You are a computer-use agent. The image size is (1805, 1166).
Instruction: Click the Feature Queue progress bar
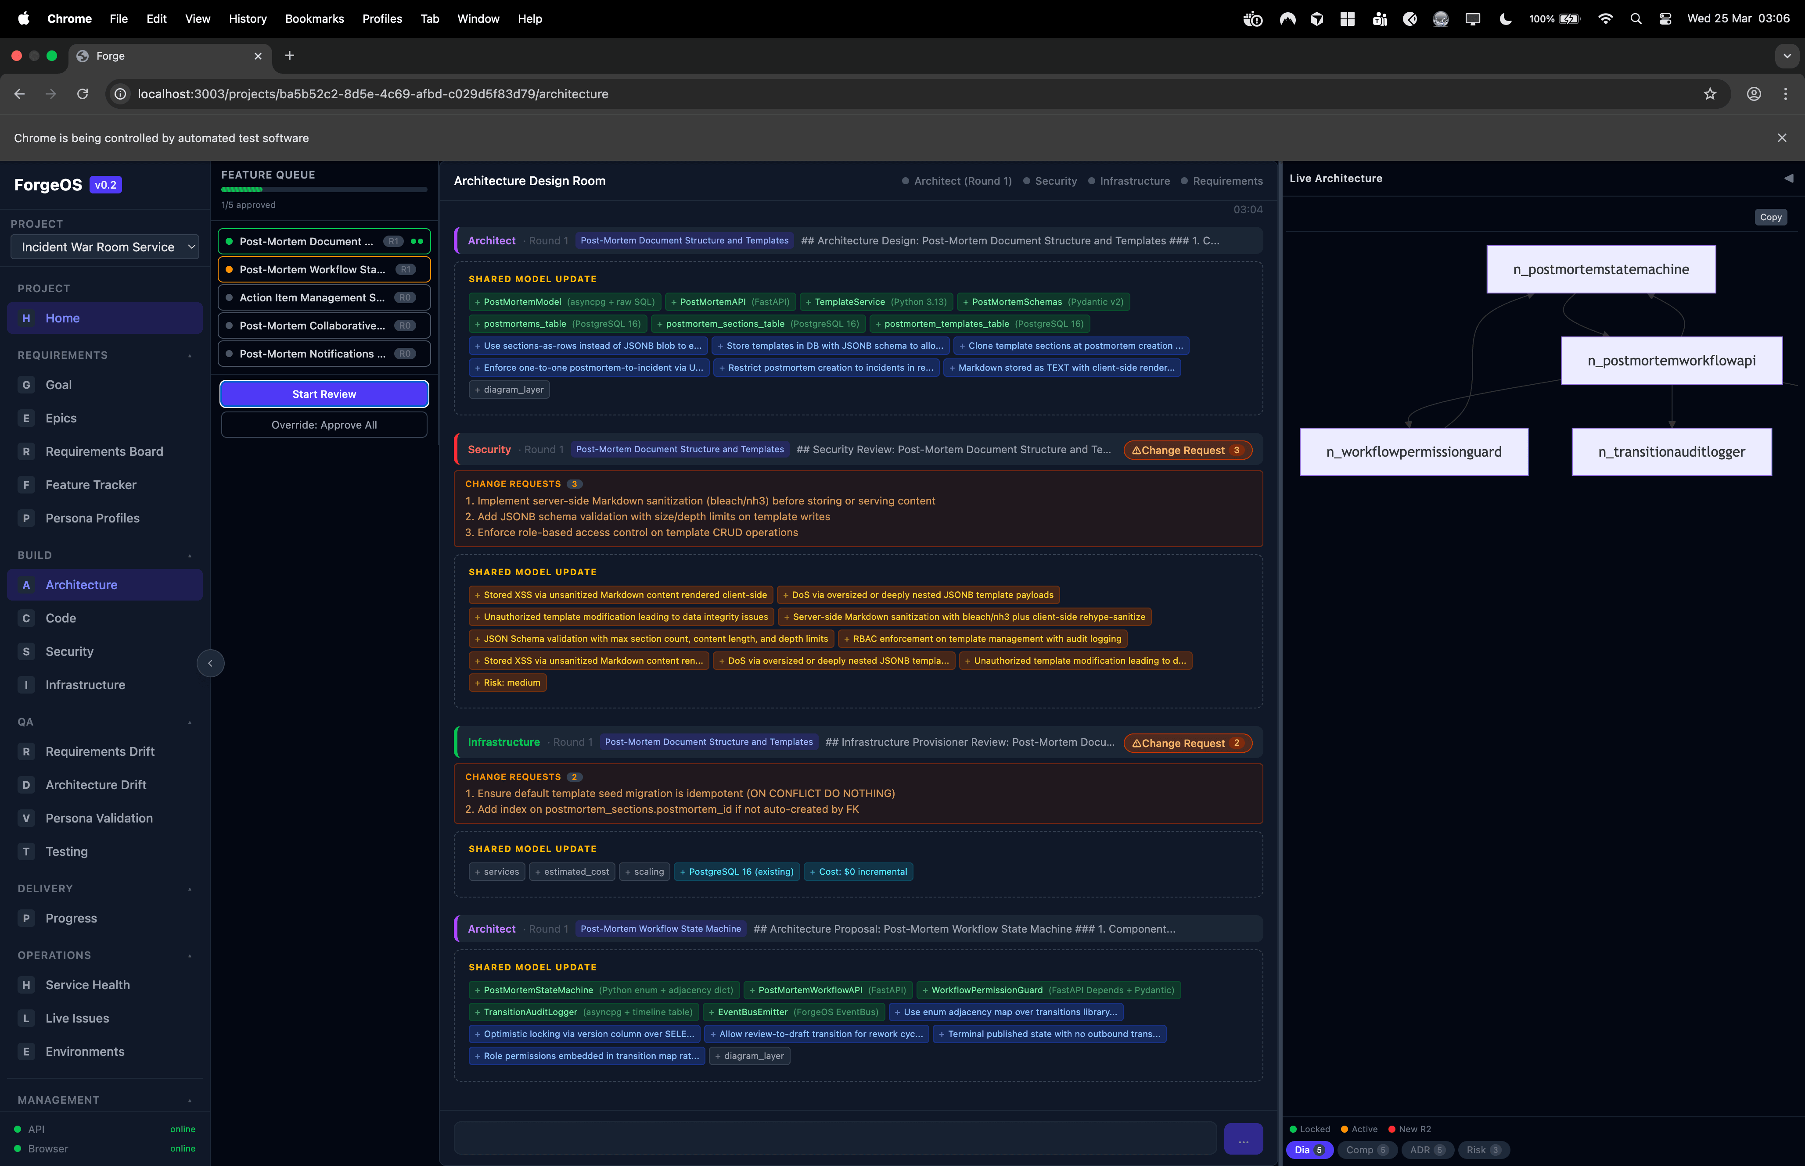pos(324,189)
